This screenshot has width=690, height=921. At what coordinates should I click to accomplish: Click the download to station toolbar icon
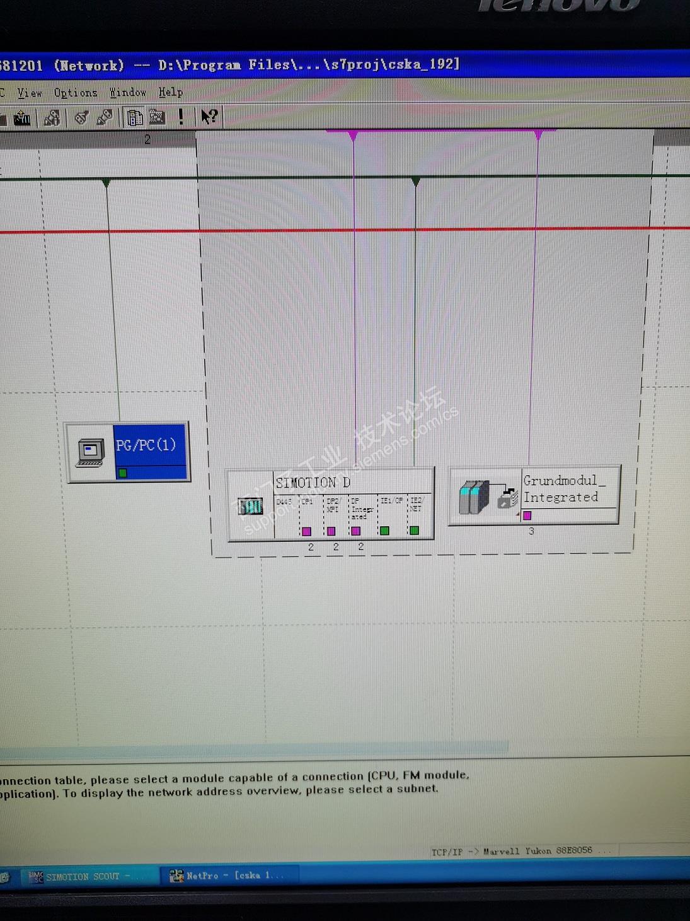pos(23,117)
